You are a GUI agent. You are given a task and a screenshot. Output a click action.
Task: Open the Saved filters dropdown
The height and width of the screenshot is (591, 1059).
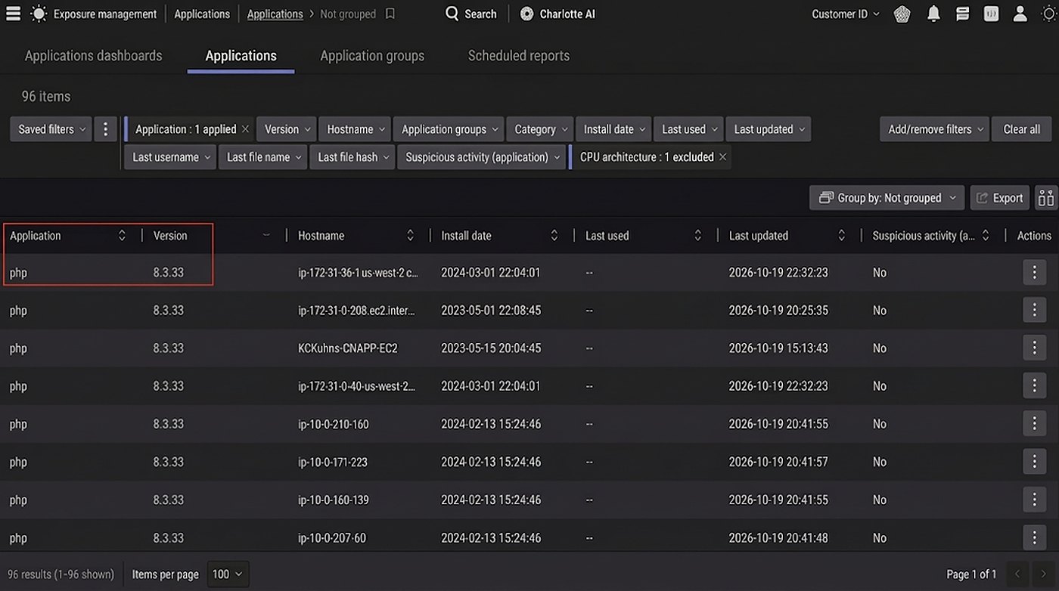(x=51, y=129)
